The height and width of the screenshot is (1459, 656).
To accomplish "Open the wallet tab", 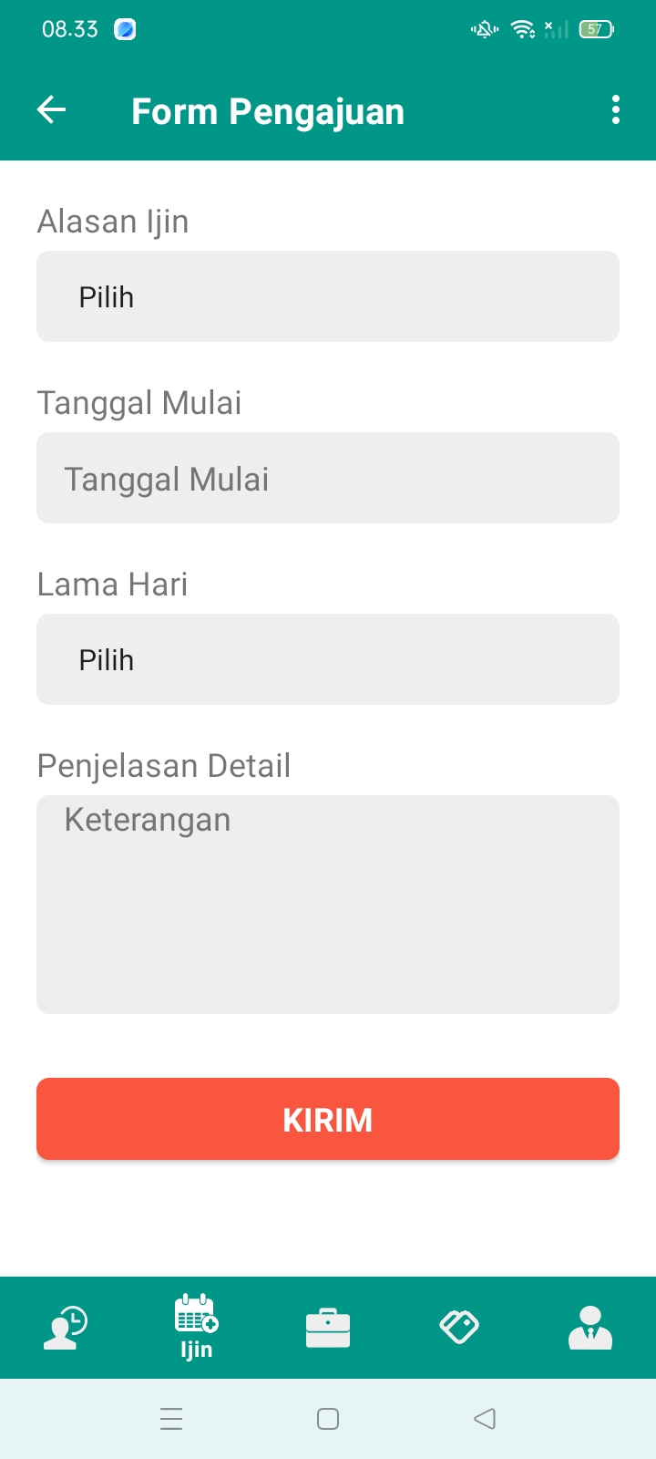I will (459, 1327).
